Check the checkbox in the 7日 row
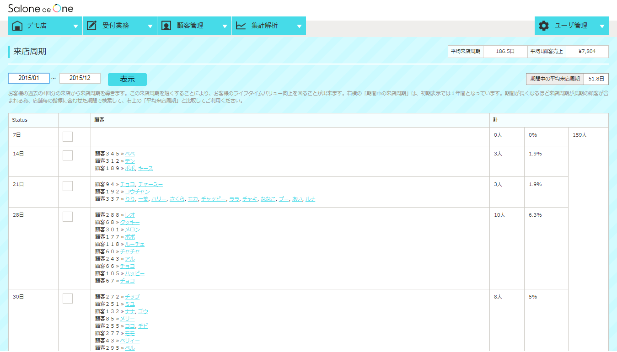The image size is (617, 352). click(x=67, y=137)
